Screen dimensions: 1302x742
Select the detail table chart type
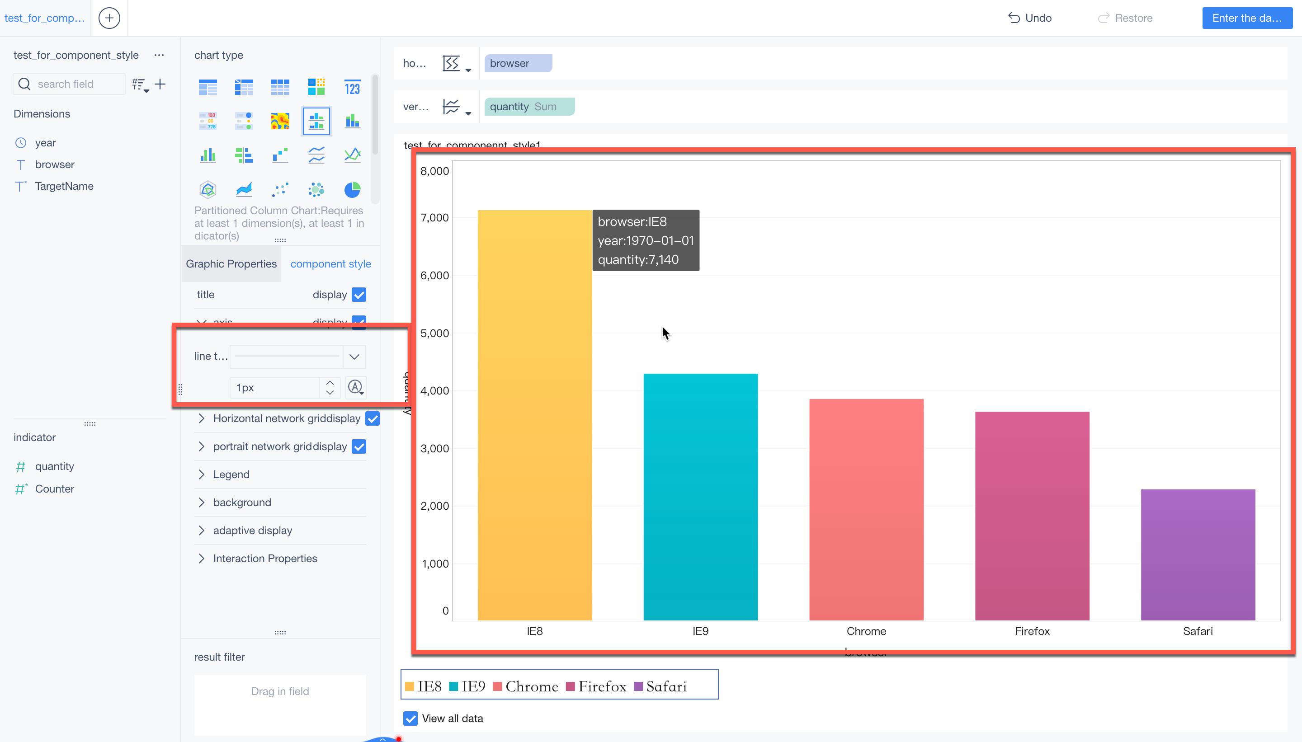(280, 87)
